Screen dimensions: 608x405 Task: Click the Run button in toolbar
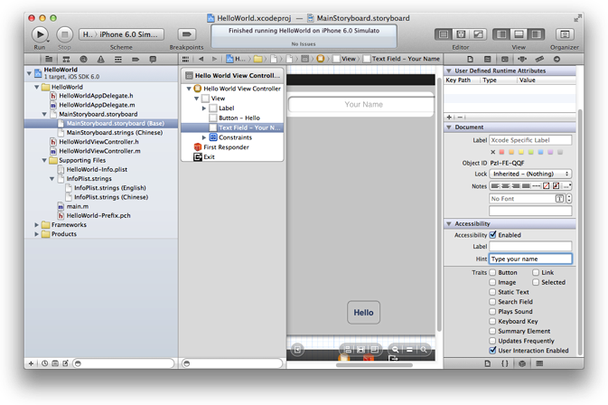[40, 33]
